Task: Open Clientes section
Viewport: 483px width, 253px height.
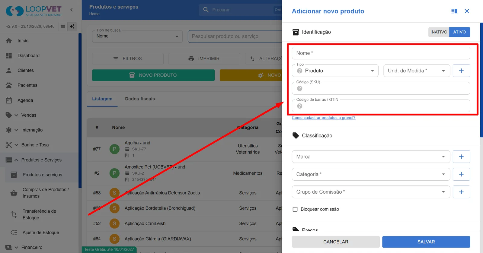Action: tap(26, 70)
